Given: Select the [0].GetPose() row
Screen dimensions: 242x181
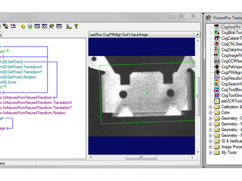Looking at the screenshot, I should (x=12, y=62).
